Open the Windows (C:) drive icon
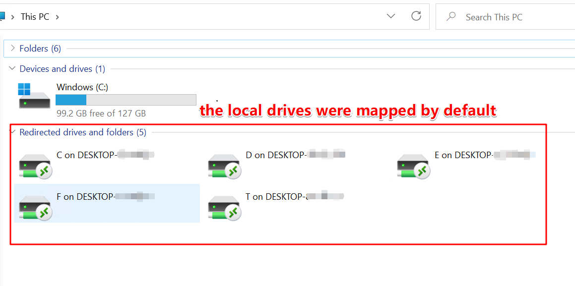 pos(34,98)
